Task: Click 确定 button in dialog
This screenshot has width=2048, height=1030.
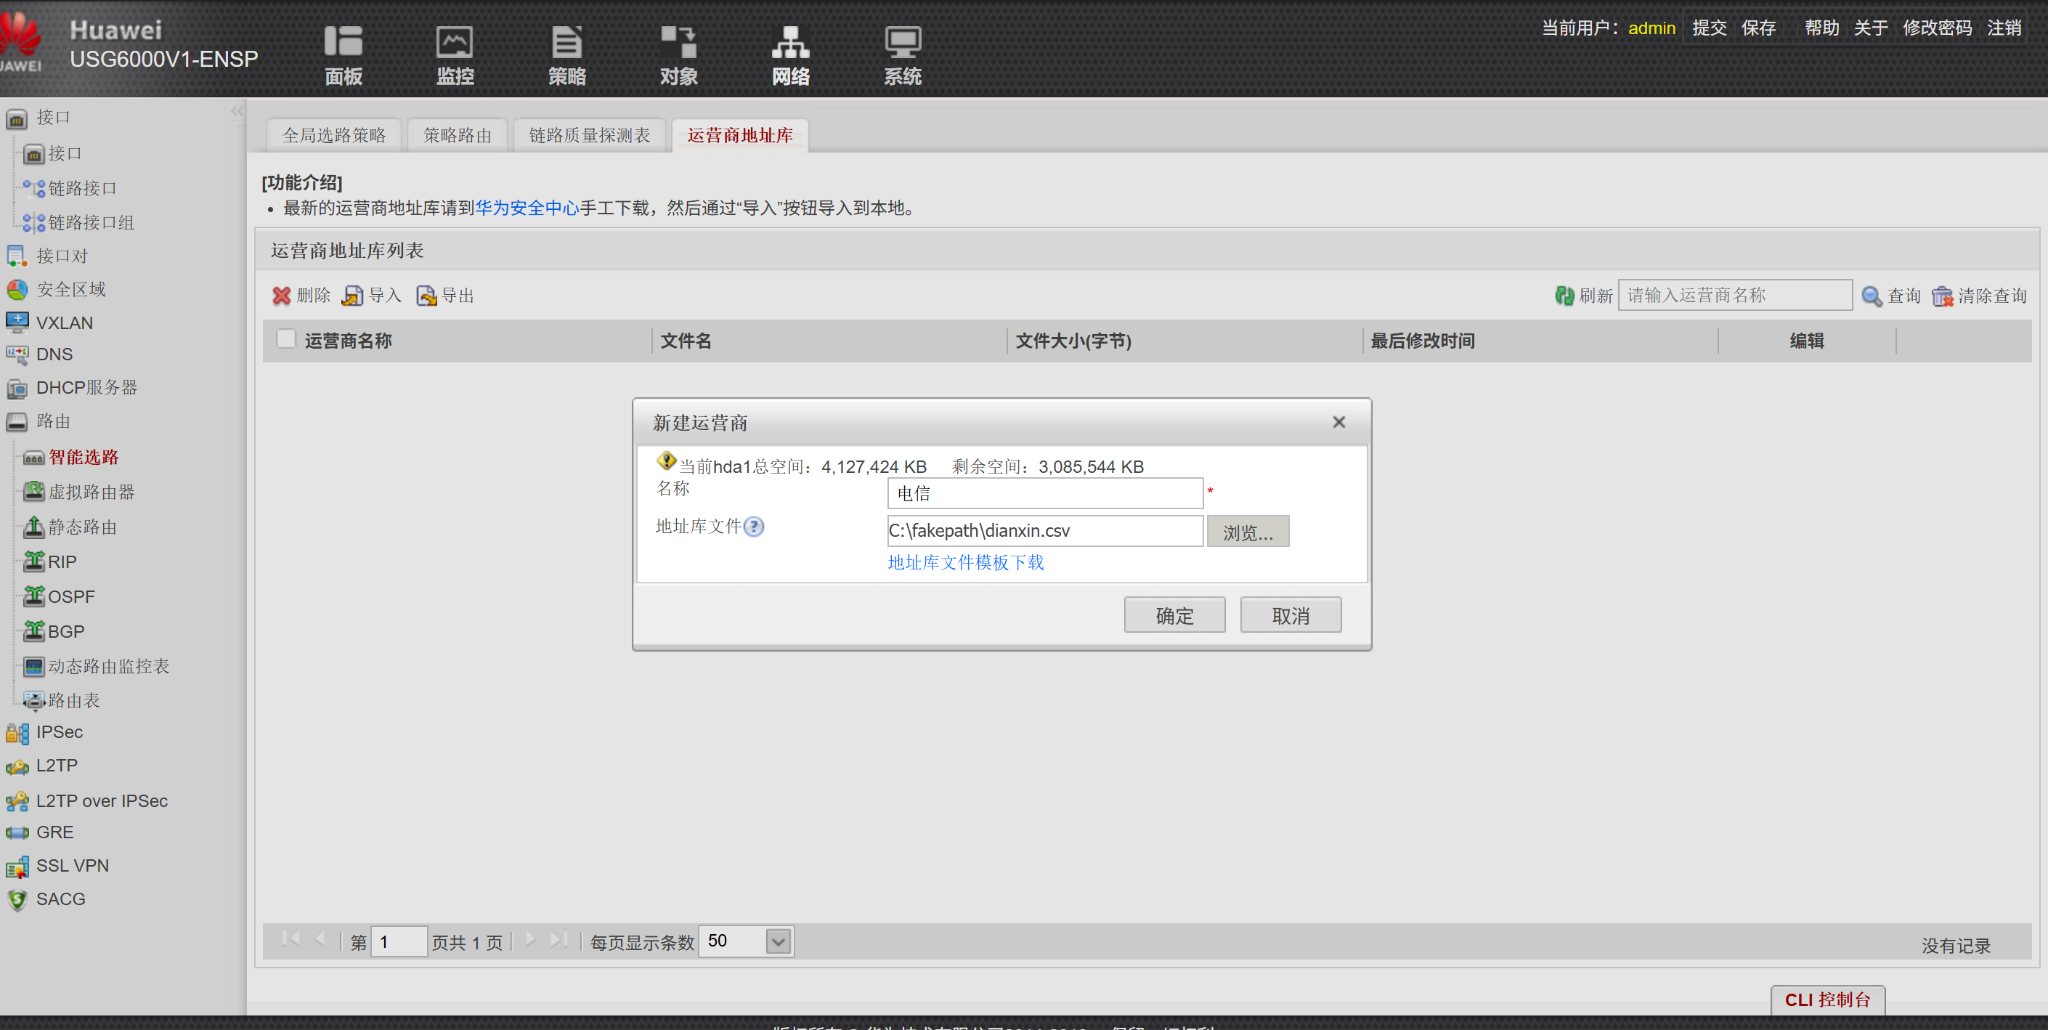Action: point(1174,616)
